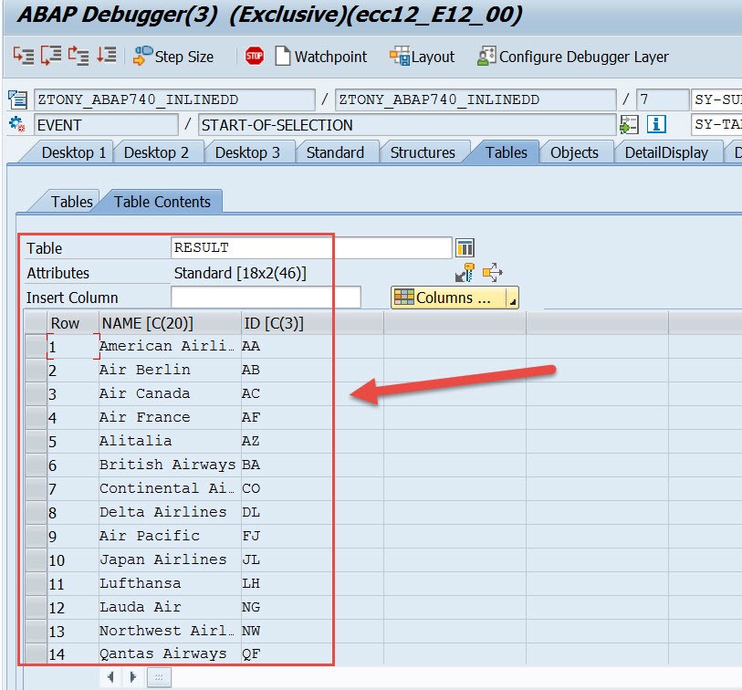Click the ID [C(3)] column header

point(312,323)
